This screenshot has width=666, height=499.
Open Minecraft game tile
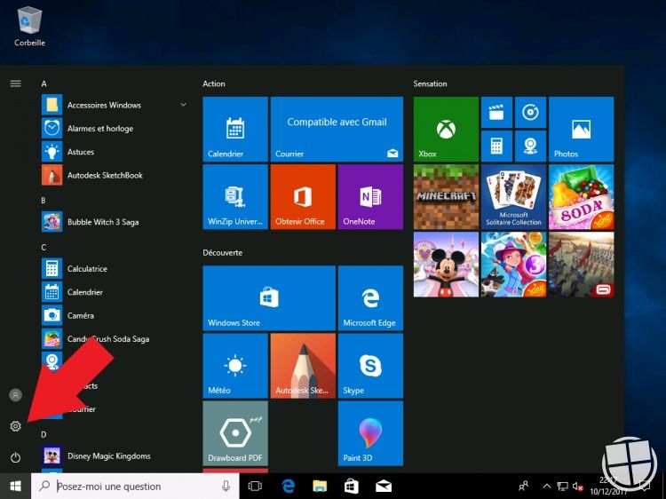pyautogui.click(x=446, y=197)
